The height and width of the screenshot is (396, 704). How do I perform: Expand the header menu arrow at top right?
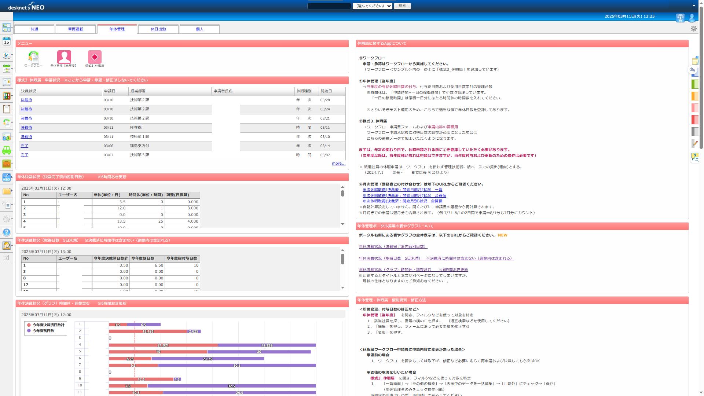pyautogui.click(x=694, y=6)
